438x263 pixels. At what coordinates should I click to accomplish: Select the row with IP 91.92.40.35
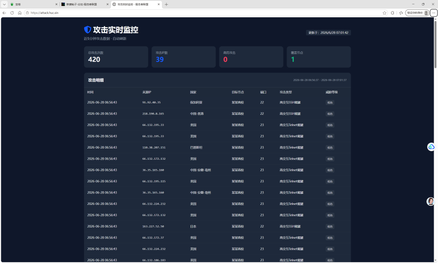(217, 102)
